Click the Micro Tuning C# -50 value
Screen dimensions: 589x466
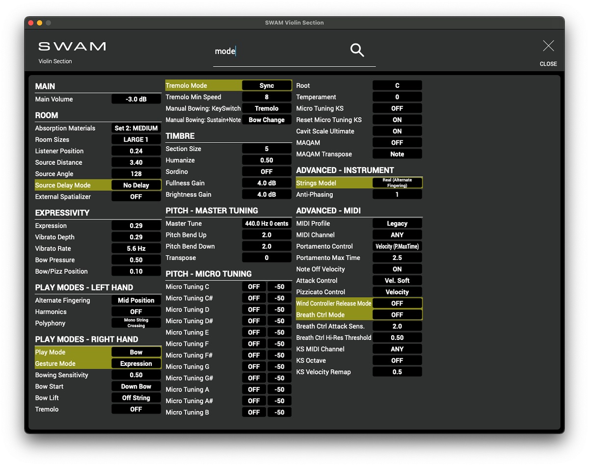[279, 298]
